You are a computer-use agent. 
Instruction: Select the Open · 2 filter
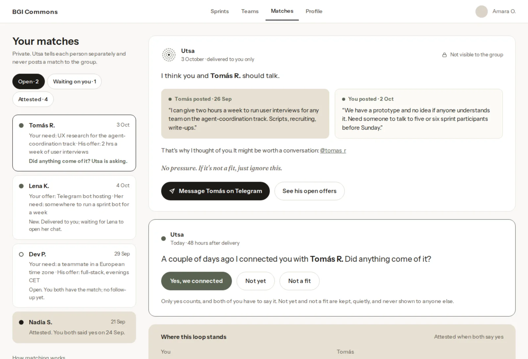pyautogui.click(x=28, y=81)
